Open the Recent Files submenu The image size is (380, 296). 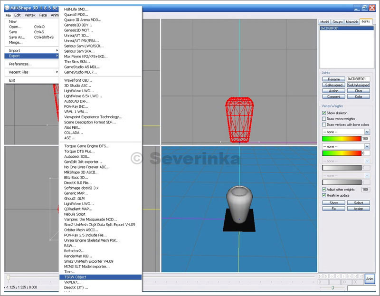coord(19,72)
